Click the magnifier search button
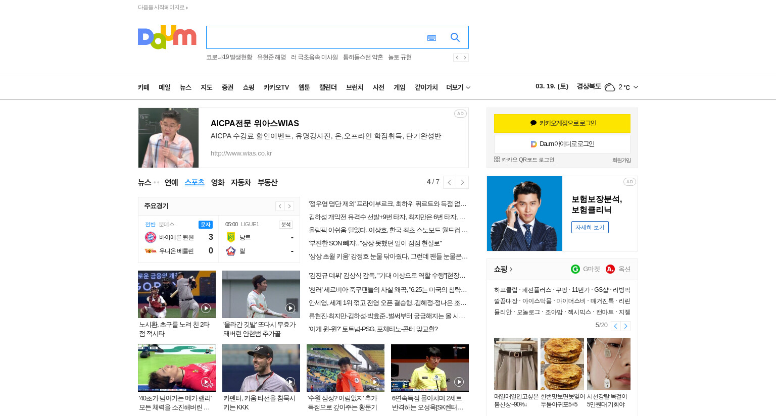The width and height of the screenshot is (776, 416). [x=455, y=37]
